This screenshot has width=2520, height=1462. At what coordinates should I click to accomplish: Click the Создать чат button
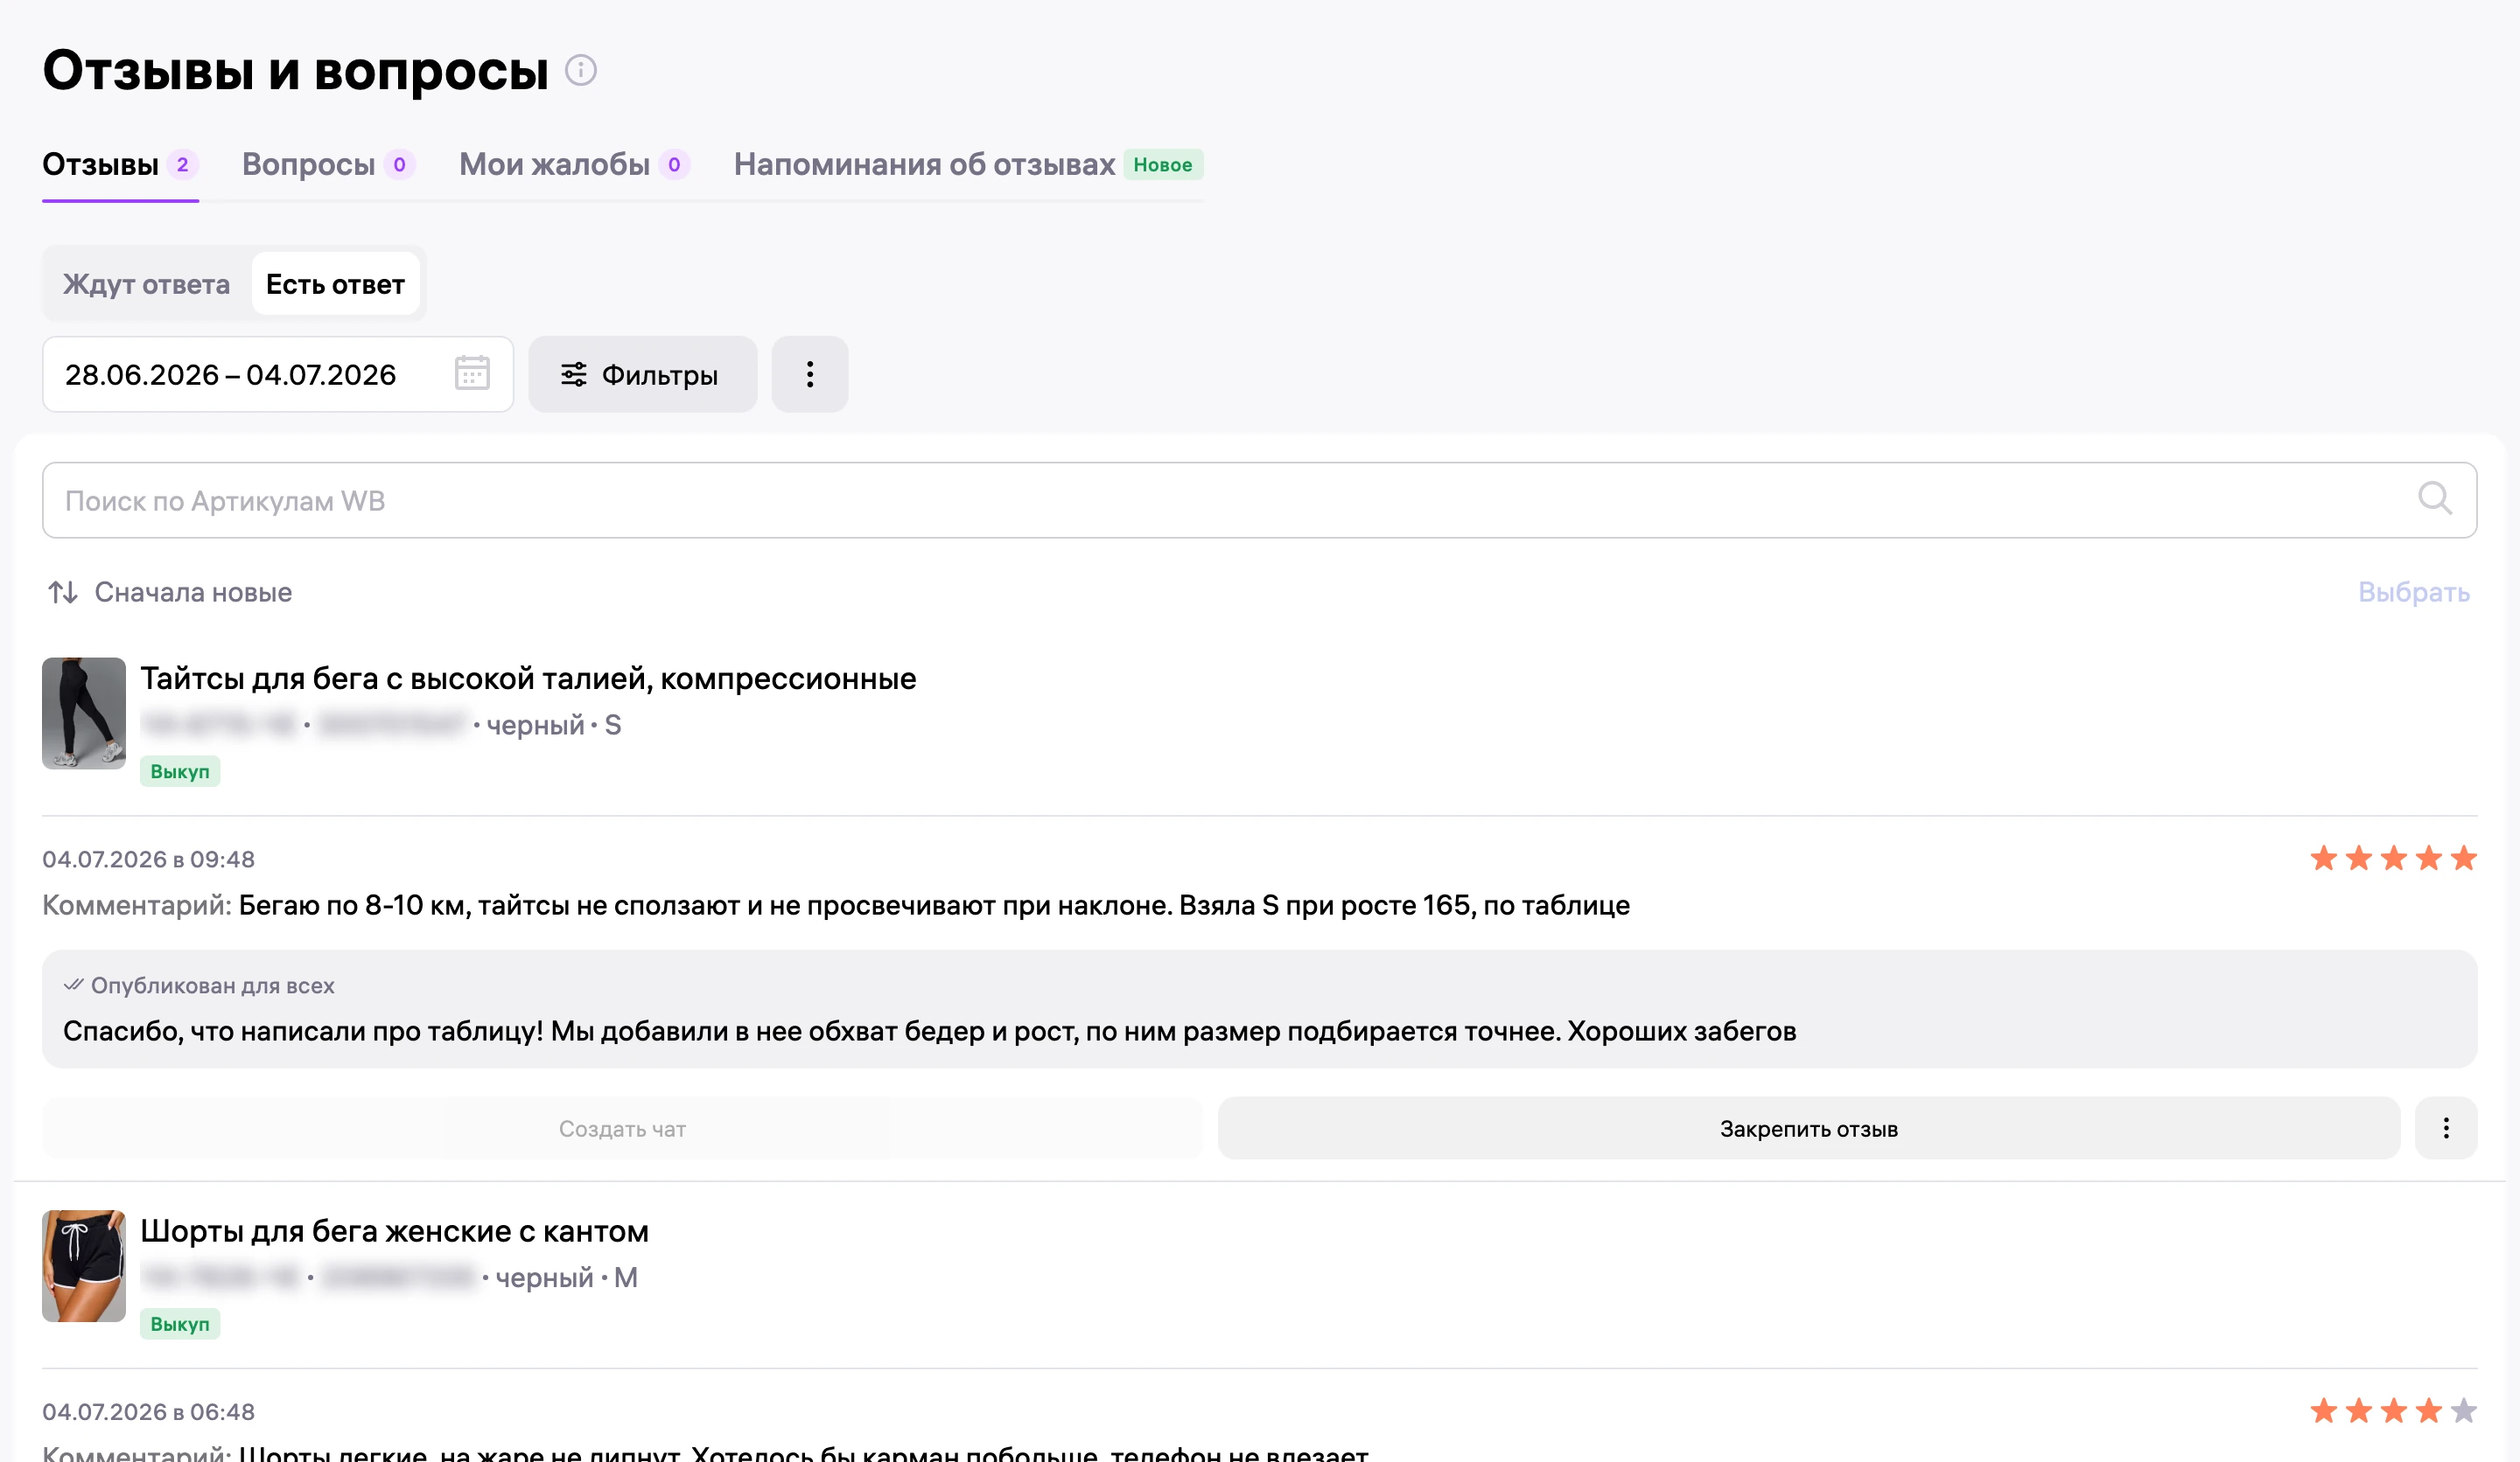point(622,1128)
